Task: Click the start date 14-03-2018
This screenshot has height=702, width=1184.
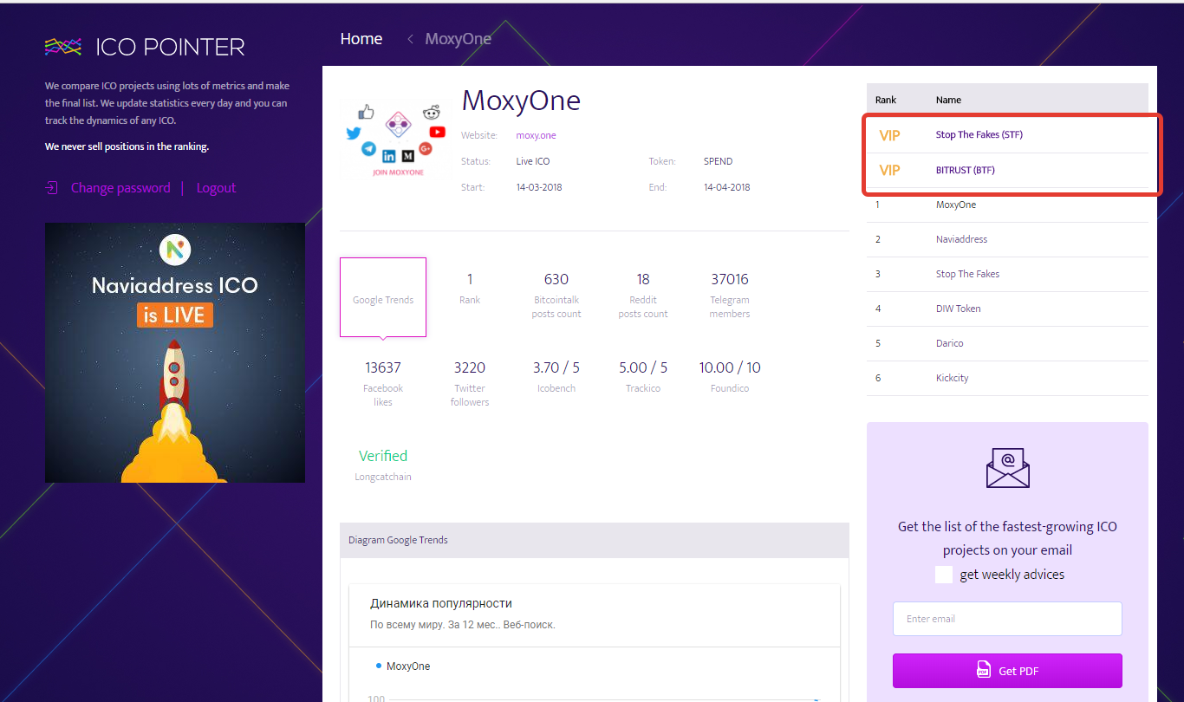Action: pyautogui.click(x=539, y=187)
